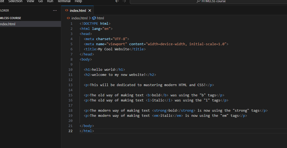Click the word italic inside i tags
Image resolution: width=287 pixels, height=148 pixels.
pyautogui.click(x=158, y=100)
